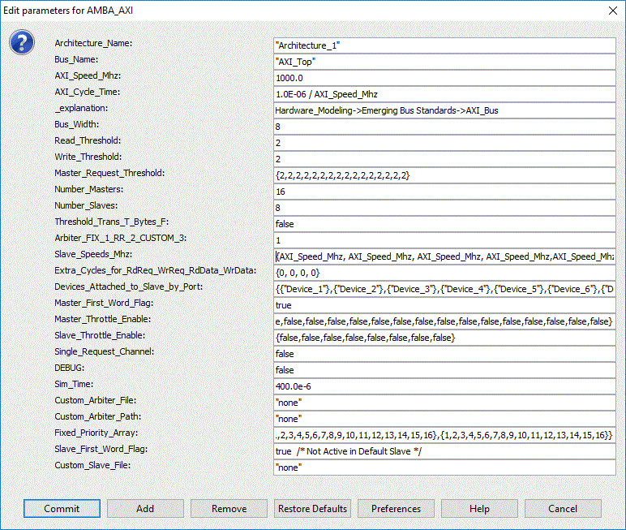
Task: Cancel the parameter editing dialog
Action: (x=563, y=508)
